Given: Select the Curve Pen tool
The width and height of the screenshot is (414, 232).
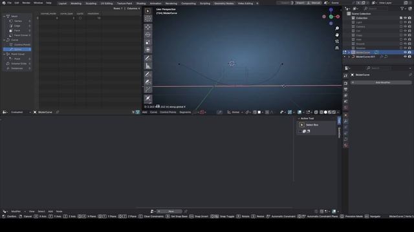Looking at the screenshot, I should (x=148, y=82).
